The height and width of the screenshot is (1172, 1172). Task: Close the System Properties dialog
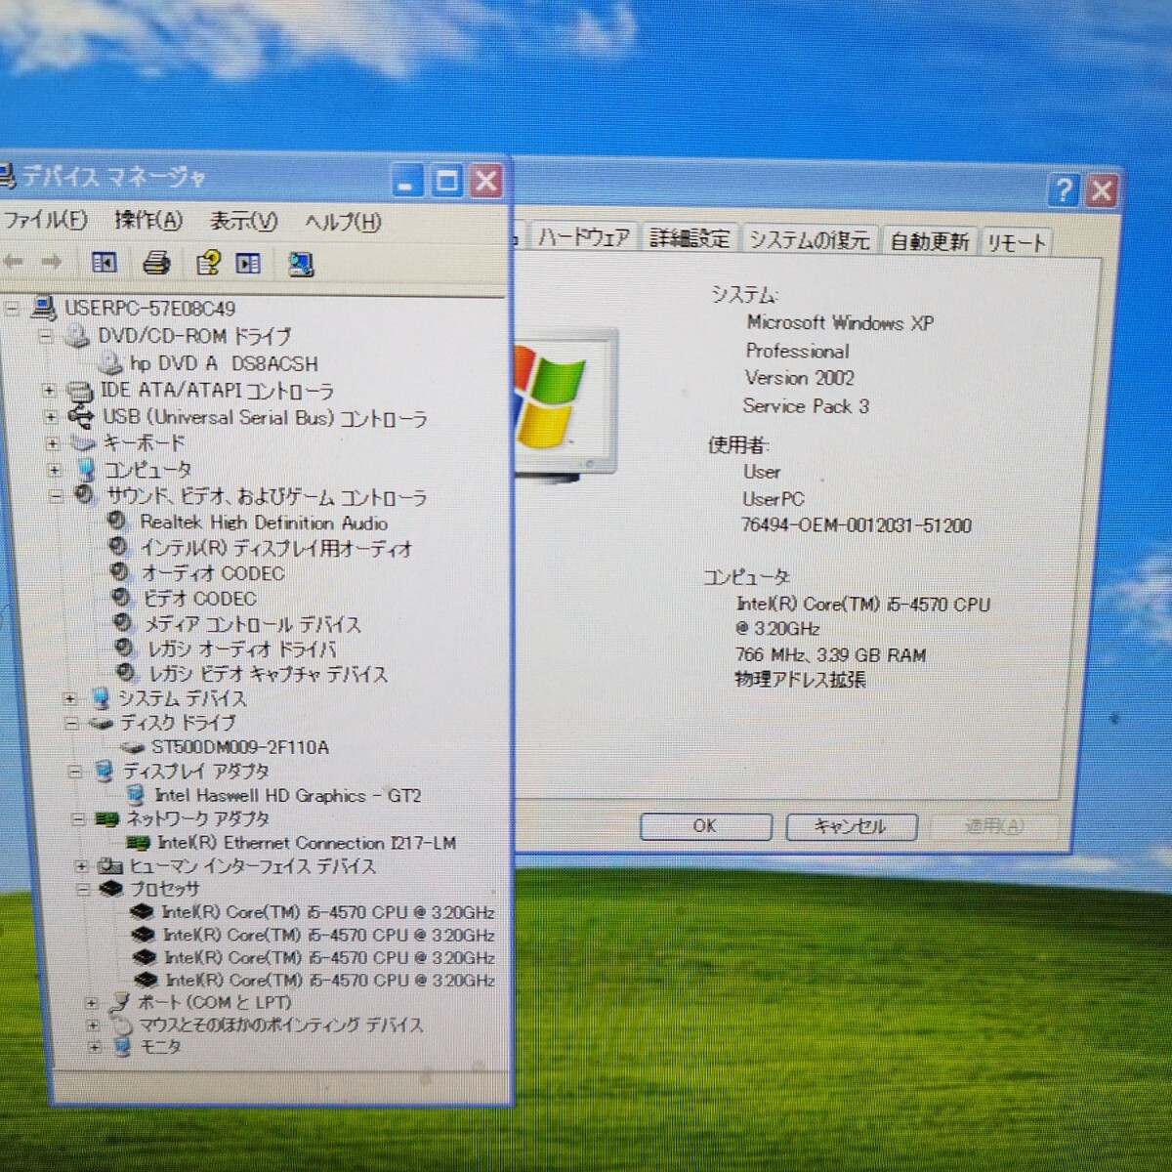click(1102, 190)
